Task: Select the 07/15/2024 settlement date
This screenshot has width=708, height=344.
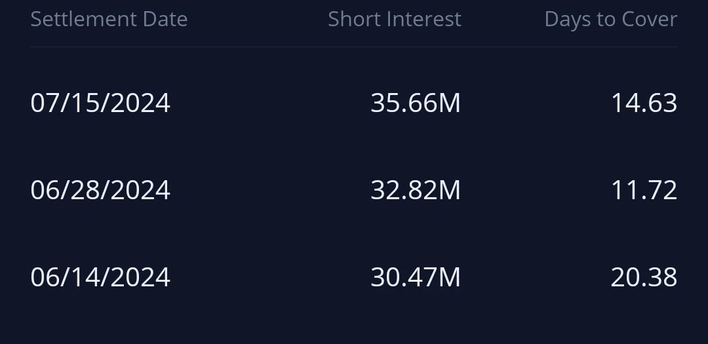Action: 100,103
